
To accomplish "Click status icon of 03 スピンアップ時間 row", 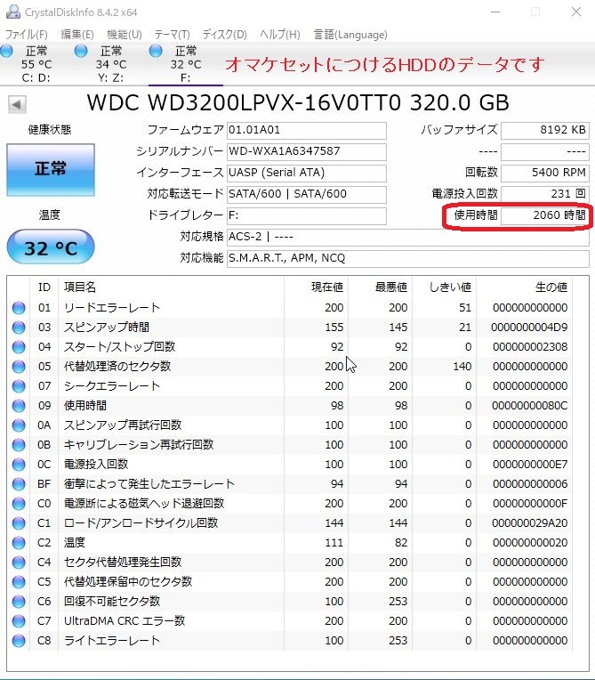I will coord(19,328).
